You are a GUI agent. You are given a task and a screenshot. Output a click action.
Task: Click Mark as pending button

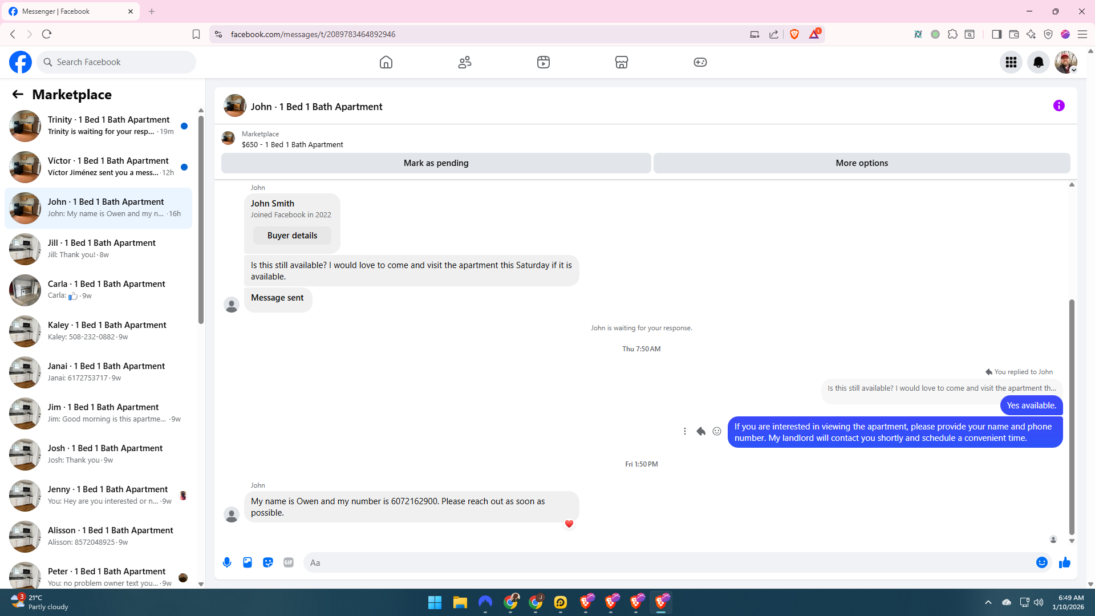click(436, 163)
